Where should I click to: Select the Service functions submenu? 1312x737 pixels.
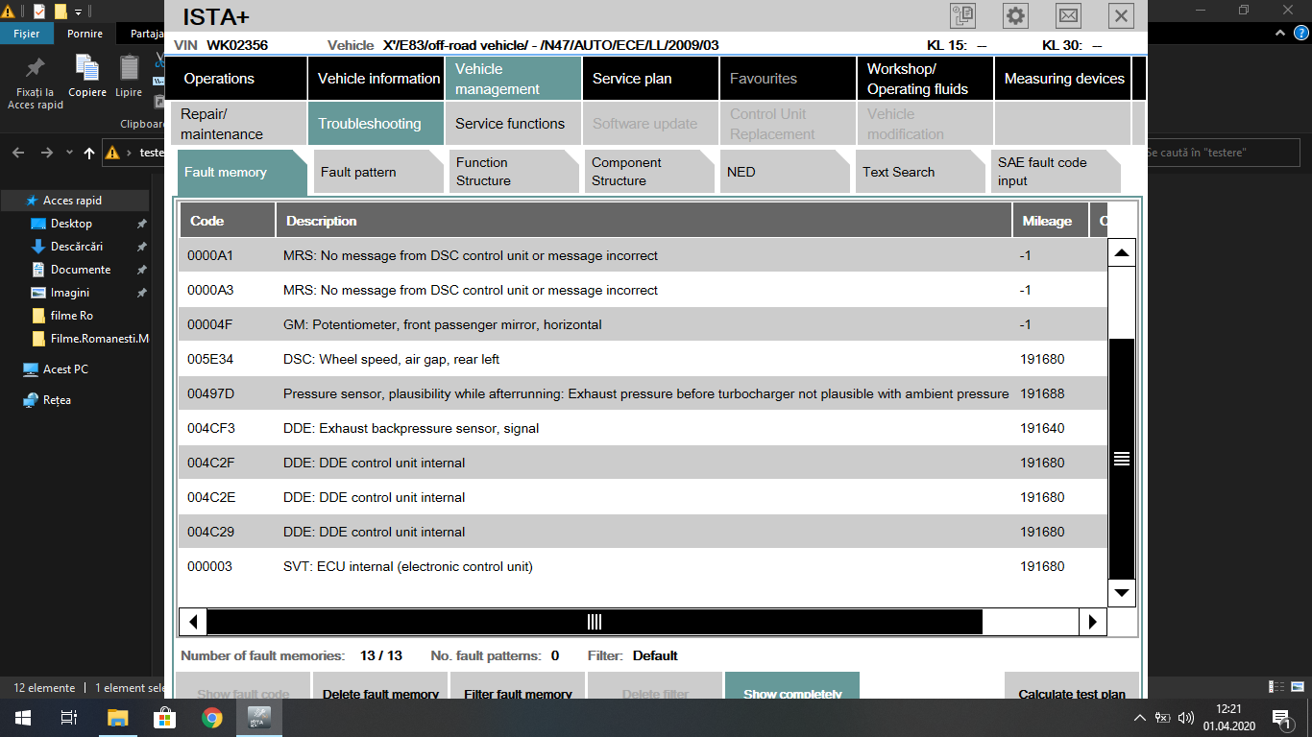click(x=513, y=124)
